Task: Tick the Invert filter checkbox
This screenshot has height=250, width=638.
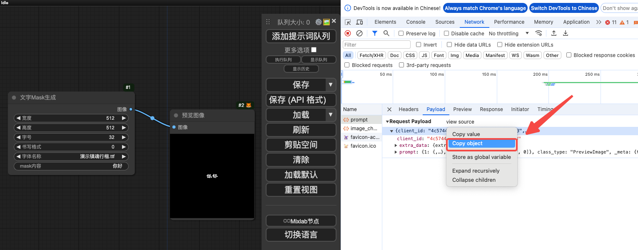Action: pos(419,45)
